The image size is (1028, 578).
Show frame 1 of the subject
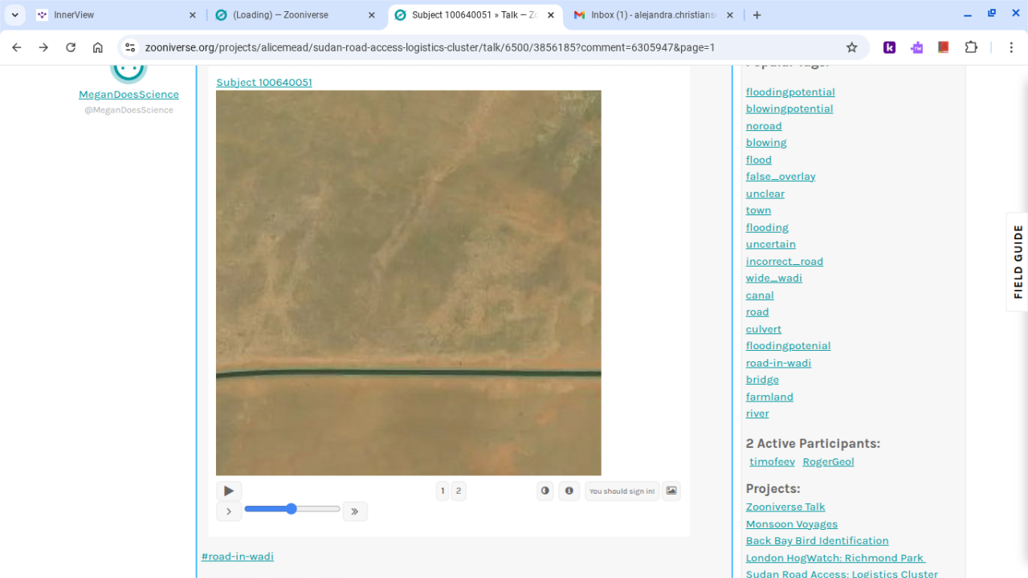[443, 491]
